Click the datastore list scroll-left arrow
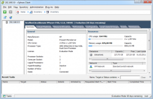The image size is (153, 99). tap(90, 59)
